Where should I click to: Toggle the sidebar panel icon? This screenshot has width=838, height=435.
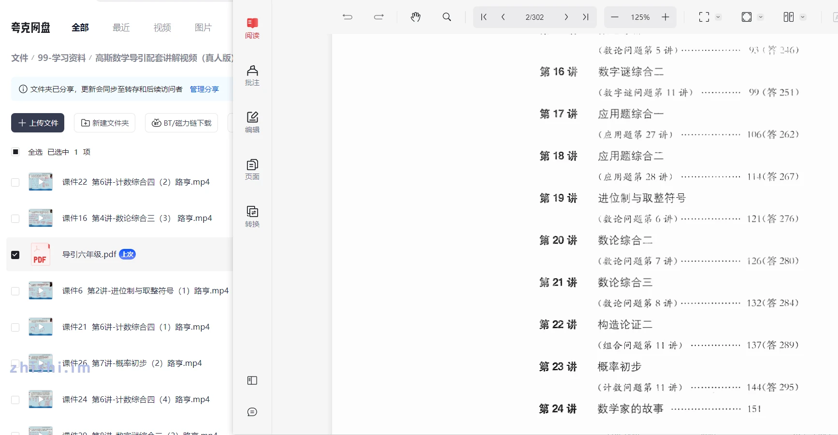coord(252,380)
